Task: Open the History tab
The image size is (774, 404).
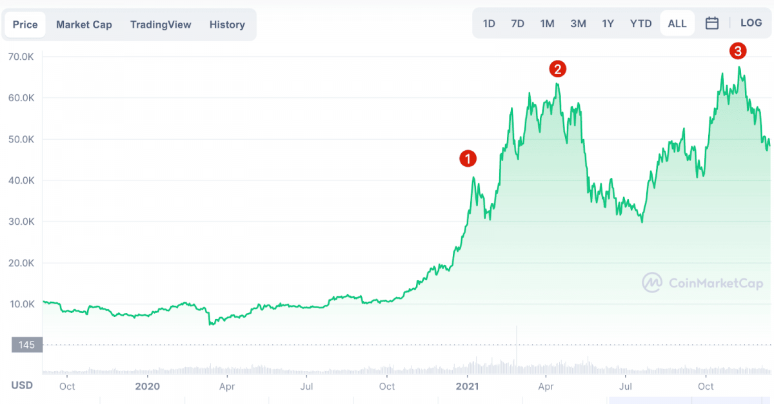Action: [227, 24]
